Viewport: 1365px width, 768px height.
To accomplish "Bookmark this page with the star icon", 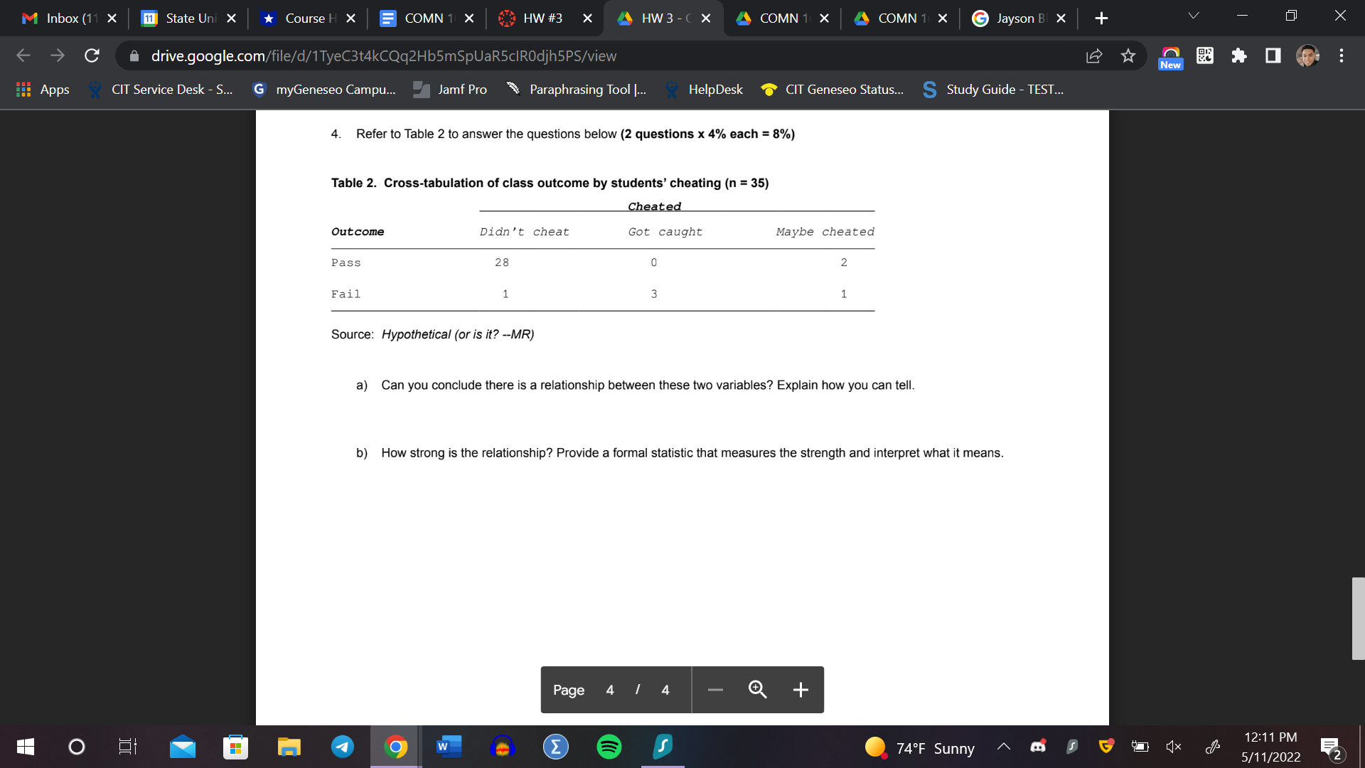I will point(1128,56).
